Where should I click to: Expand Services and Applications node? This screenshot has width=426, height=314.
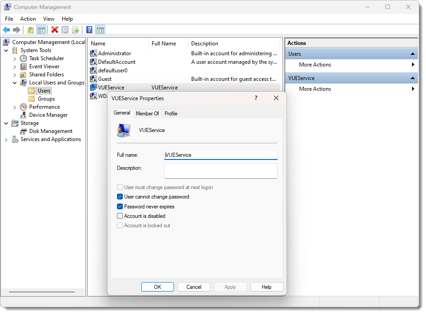tap(6, 140)
